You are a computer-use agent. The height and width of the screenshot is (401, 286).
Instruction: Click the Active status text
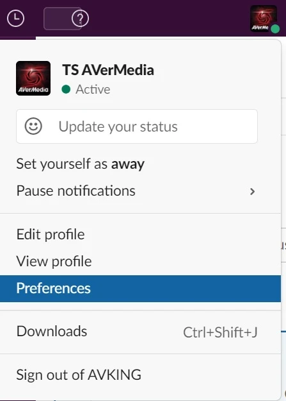coord(93,90)
